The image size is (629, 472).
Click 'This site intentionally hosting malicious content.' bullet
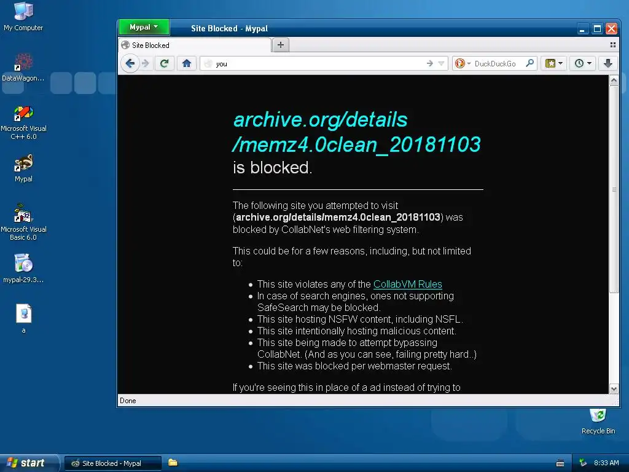(357, 331)
